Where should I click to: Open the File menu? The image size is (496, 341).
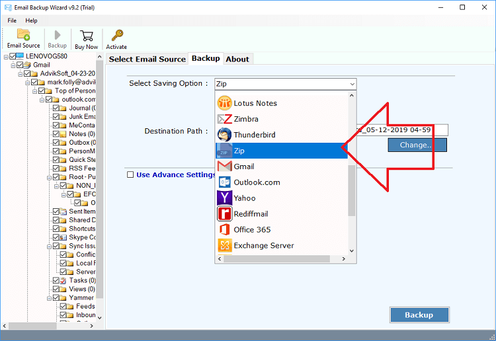[x=12, y=20]
